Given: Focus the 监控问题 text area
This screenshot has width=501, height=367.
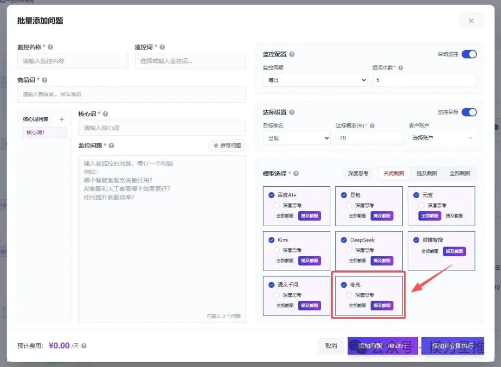Looking at the screenshot, I should coord(162,239).
